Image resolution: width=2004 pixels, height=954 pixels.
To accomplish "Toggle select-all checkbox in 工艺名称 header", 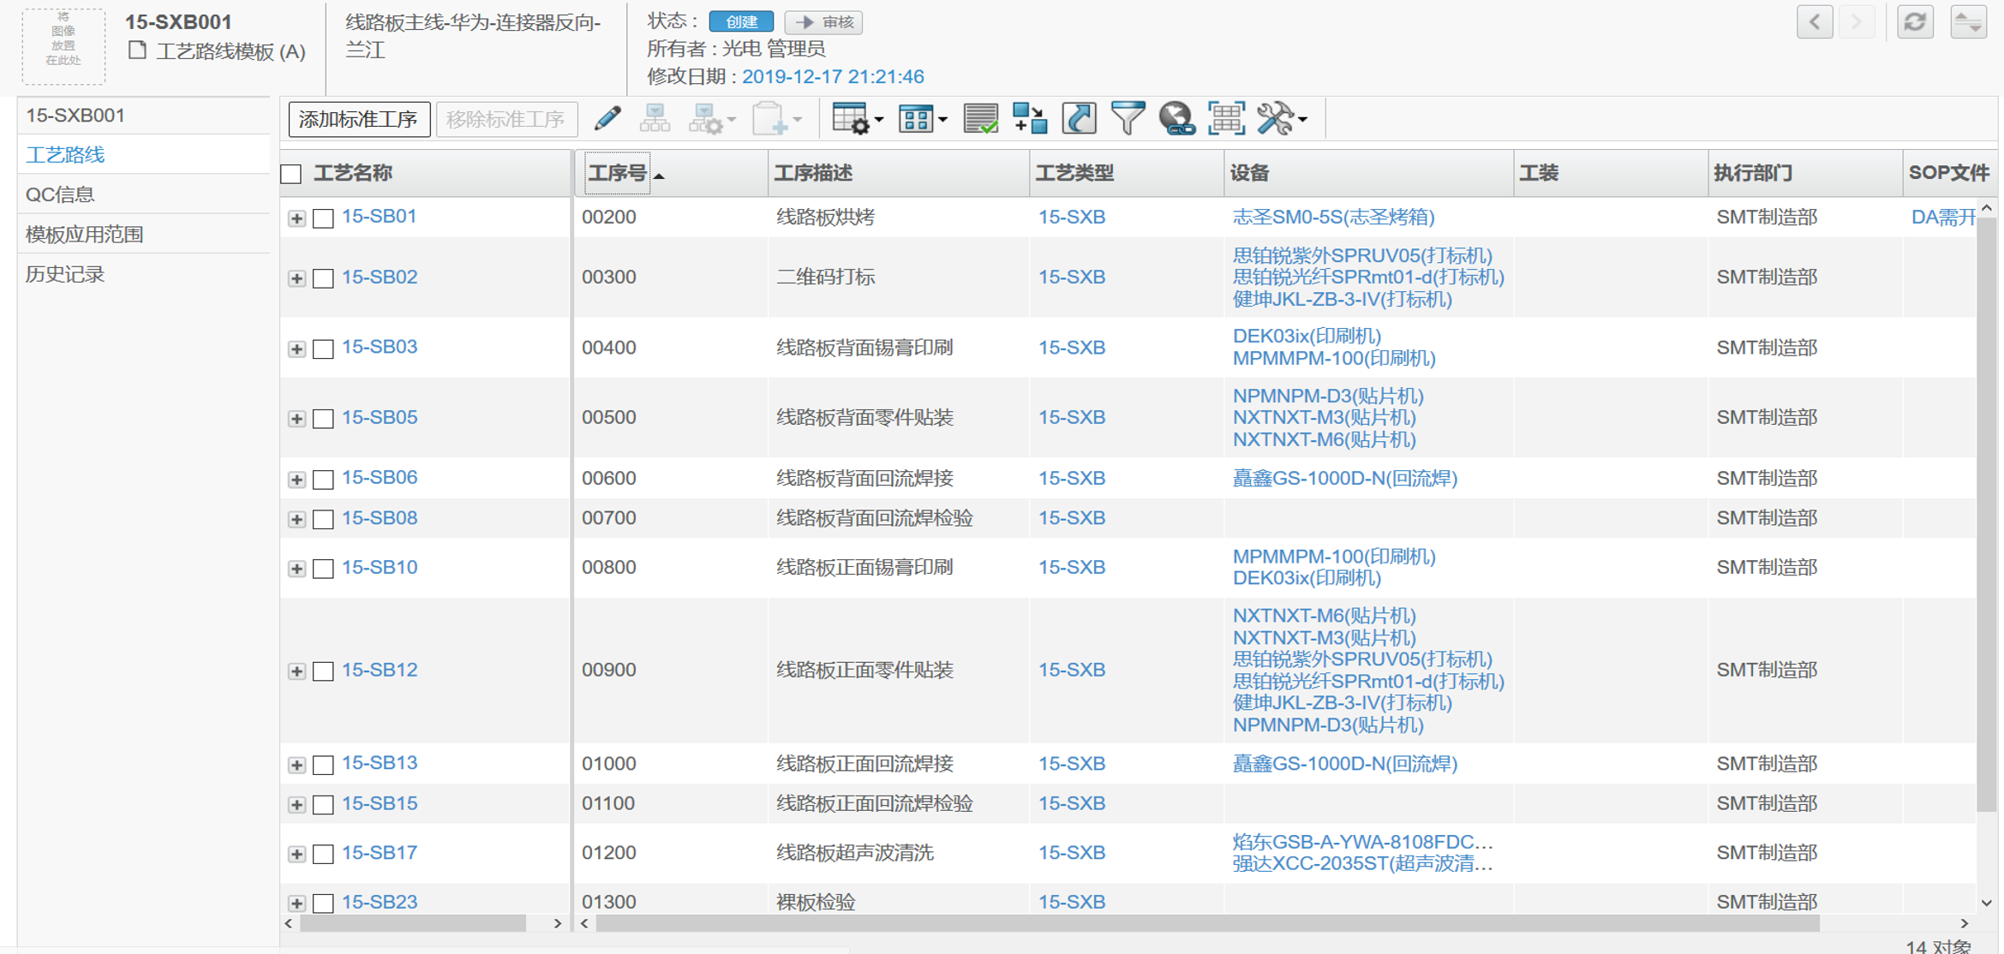I will pyautogui.click(x=291, y=174).
